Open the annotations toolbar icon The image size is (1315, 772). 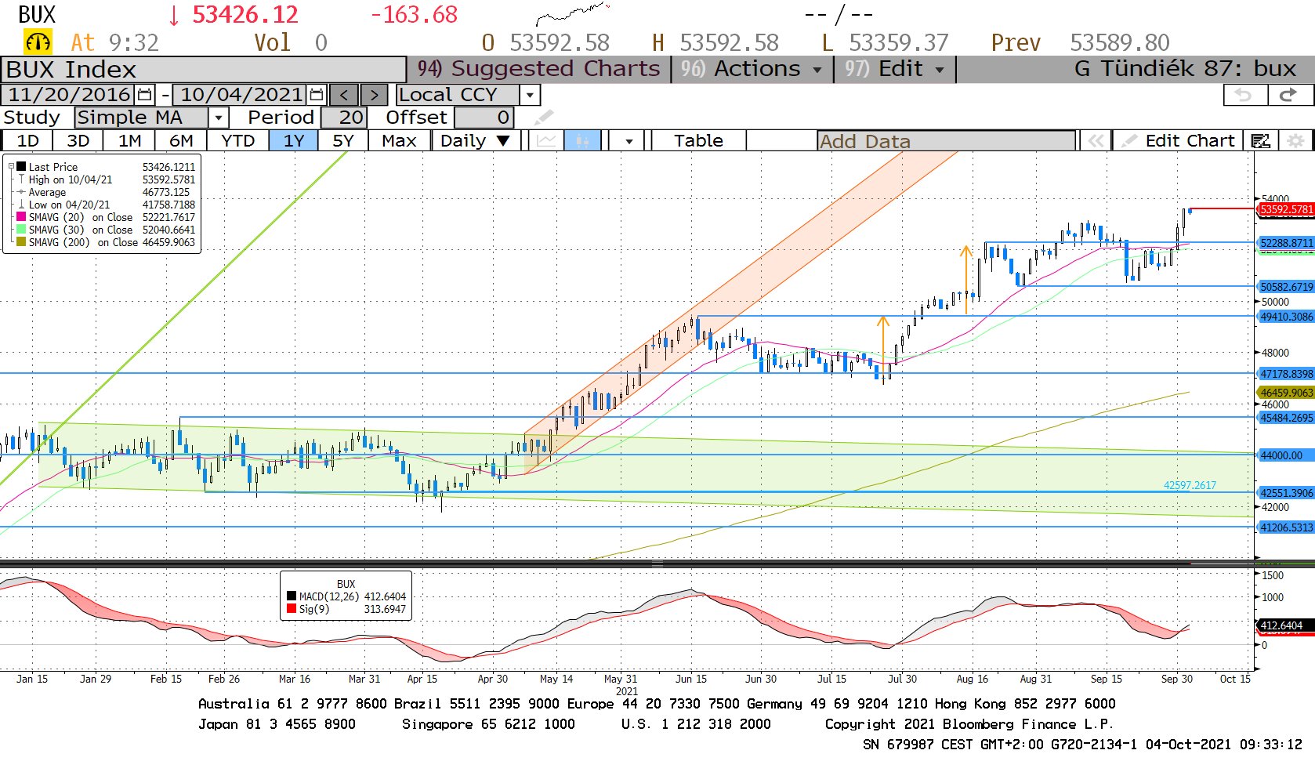tap(1260, 141)
